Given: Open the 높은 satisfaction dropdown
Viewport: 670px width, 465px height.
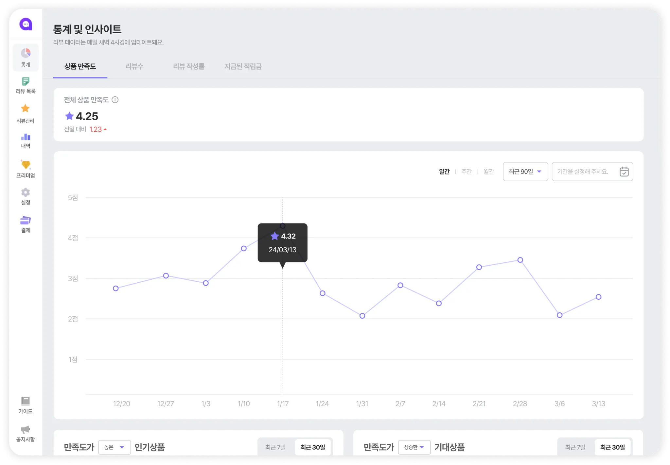Looking at the screenshot, I should pos(114,447).
